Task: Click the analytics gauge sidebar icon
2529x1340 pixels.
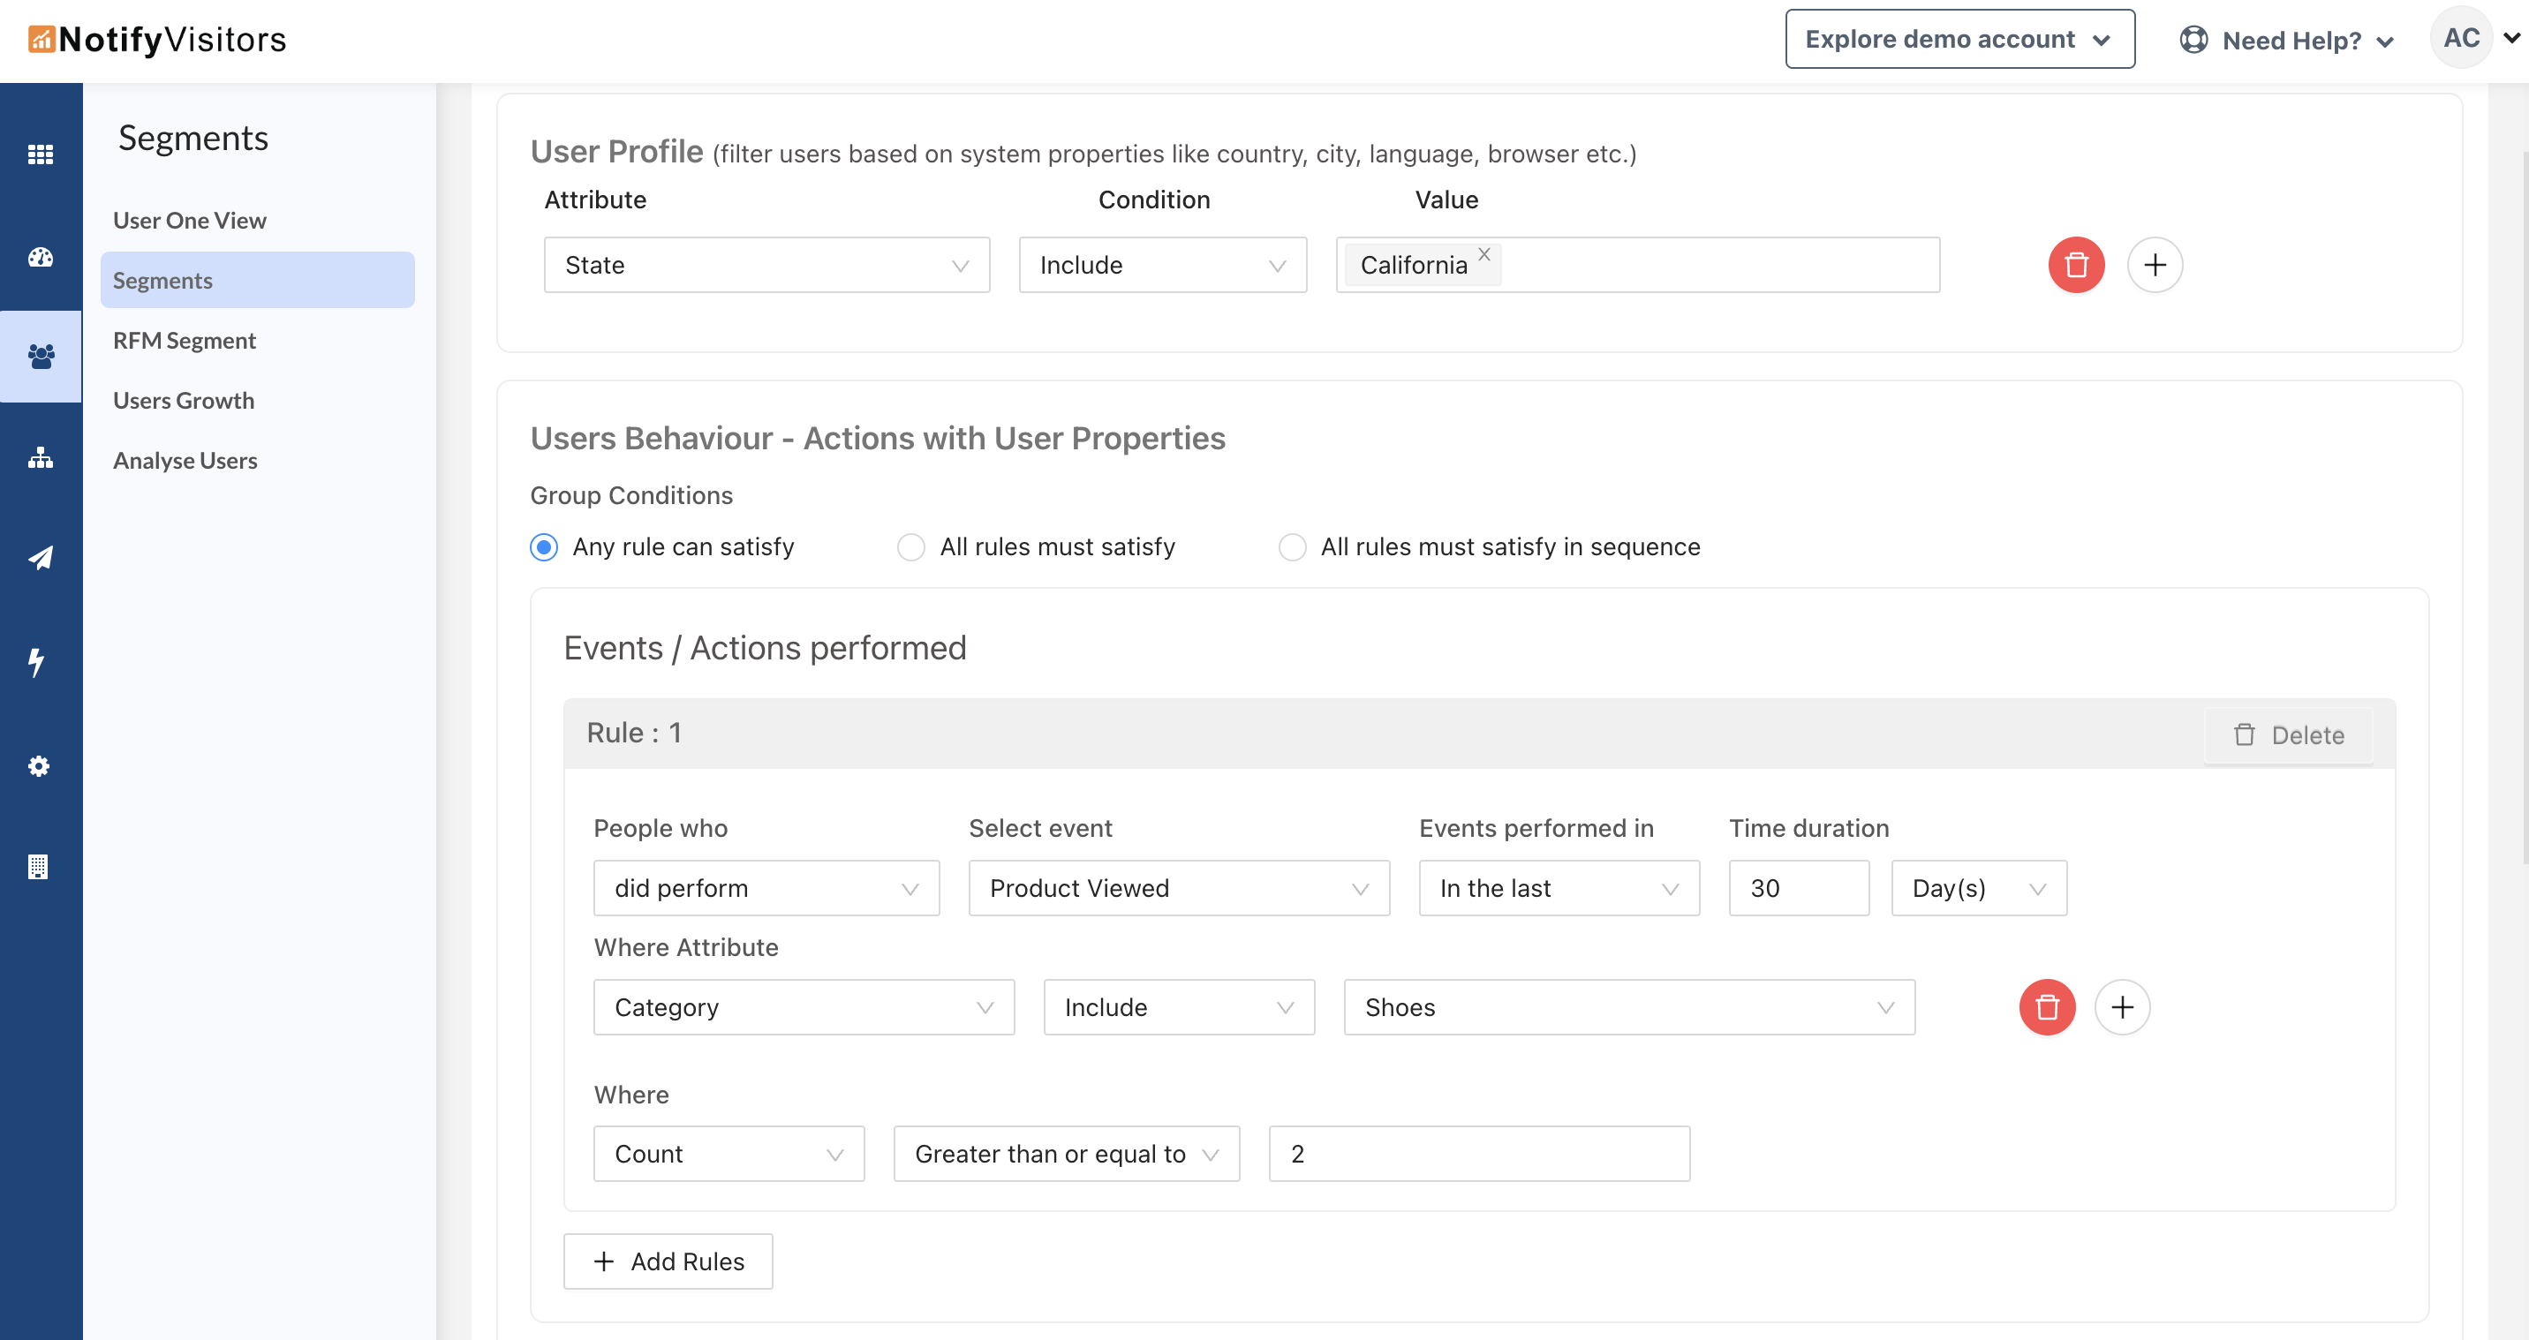Action: pyautogui.click(x=41, y=257)
